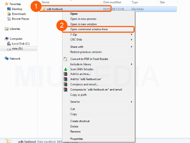
Task: Click the data (D:) drive icon
Action: (x=9, y=49)
